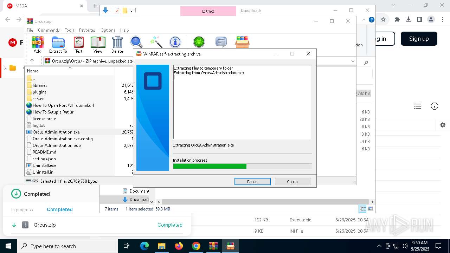Select log.txt file
450x253 pixels.
[x=39, y=125]
